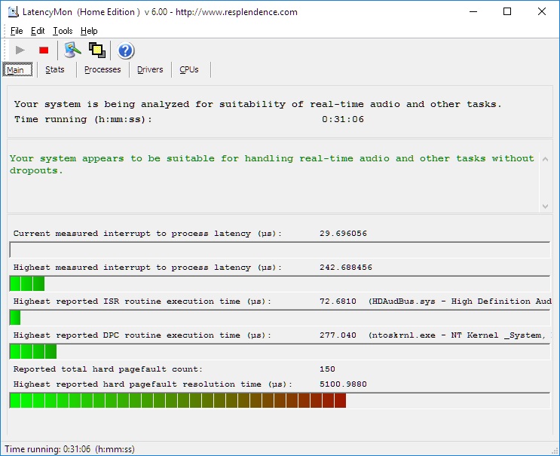
Task: Click the 'Your system is being analyzed' text
Action: (258, 104)
